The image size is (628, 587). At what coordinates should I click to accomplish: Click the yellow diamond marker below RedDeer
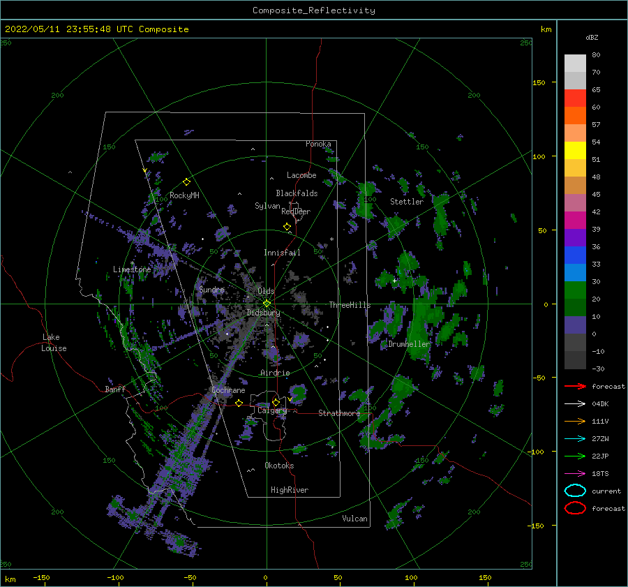pyautogui.click(x=287, y=227)
